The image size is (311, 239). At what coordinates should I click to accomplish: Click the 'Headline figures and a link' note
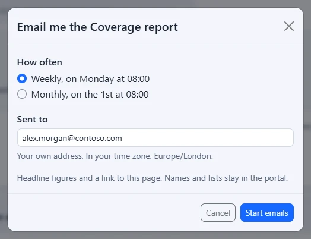(x=153, y=178)
